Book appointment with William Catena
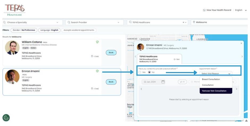This screenshot has height=126, width=250. [111, 53]
